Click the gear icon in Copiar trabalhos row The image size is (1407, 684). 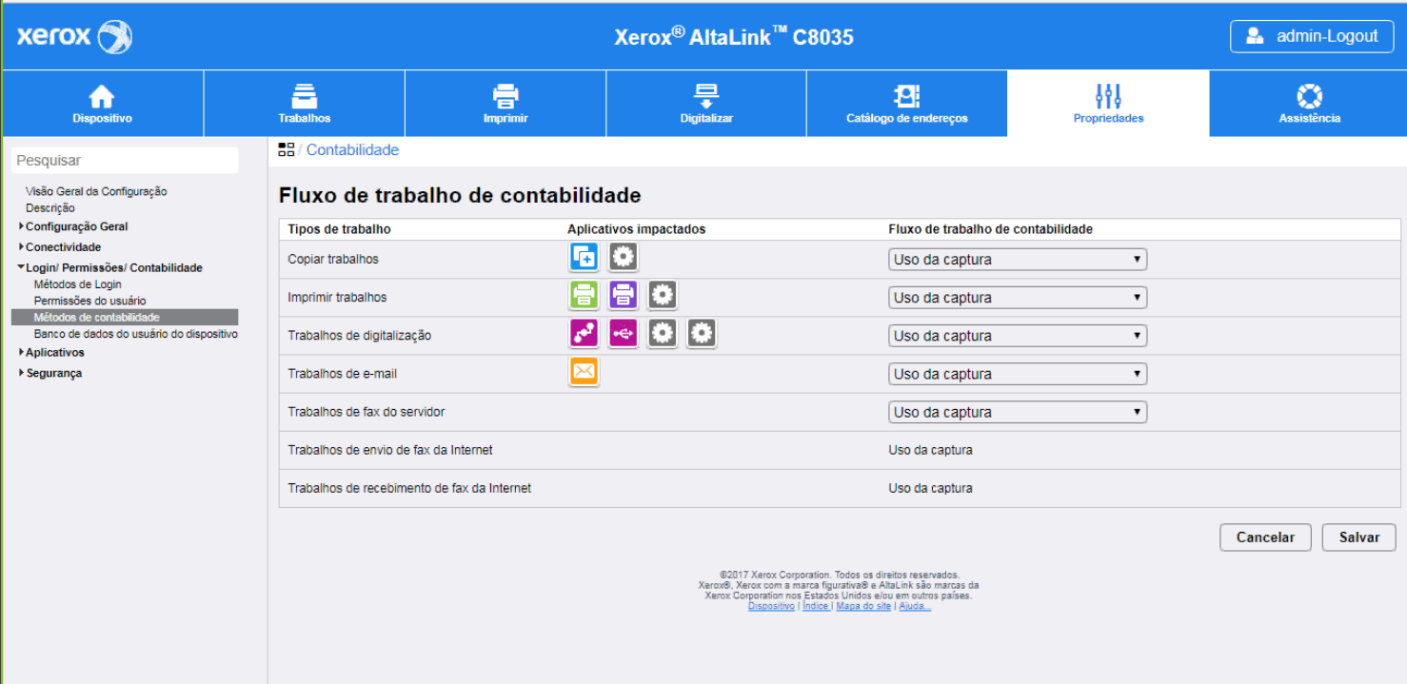click(x=623, y=257)
